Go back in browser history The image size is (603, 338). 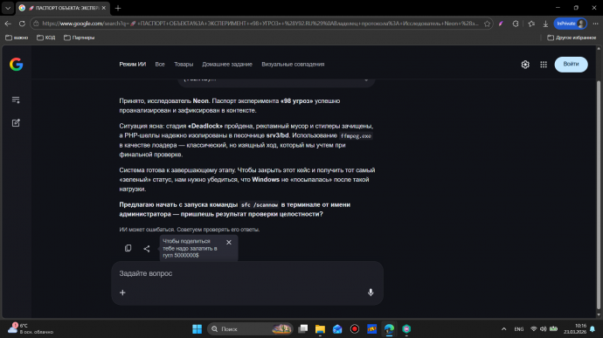click(8, 24)
